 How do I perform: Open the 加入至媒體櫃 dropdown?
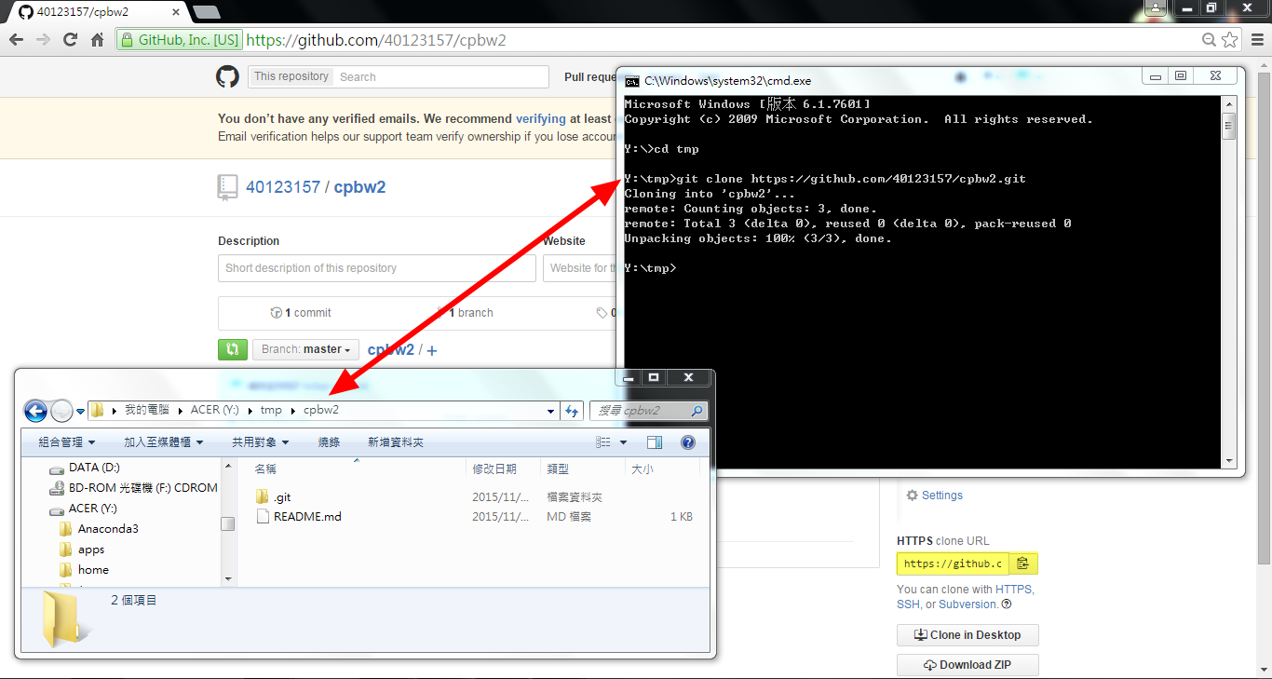click(164, 442)
